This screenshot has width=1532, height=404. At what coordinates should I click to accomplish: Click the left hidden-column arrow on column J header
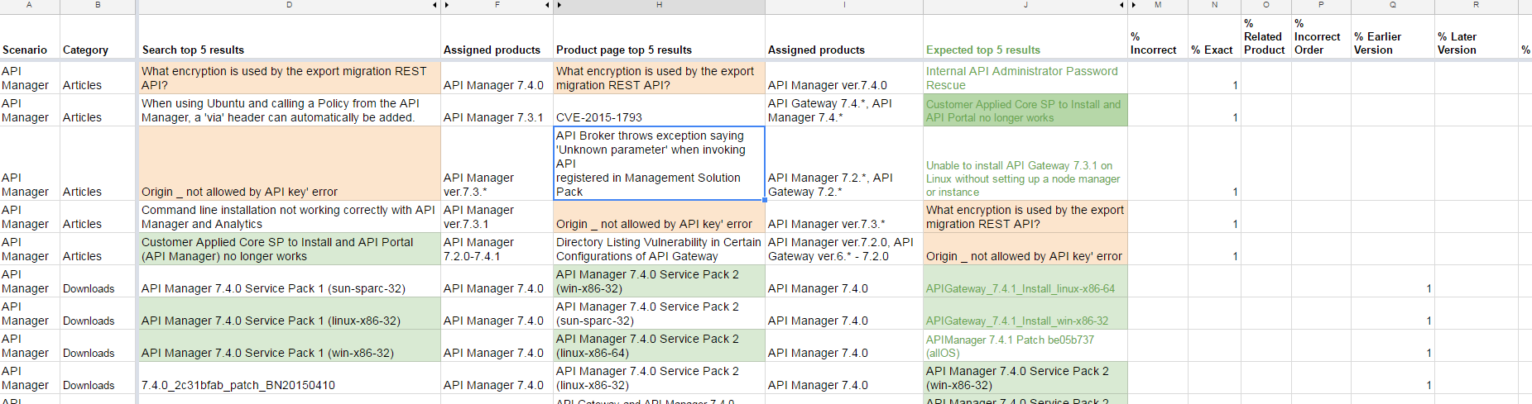click(x=1121, y=6)
